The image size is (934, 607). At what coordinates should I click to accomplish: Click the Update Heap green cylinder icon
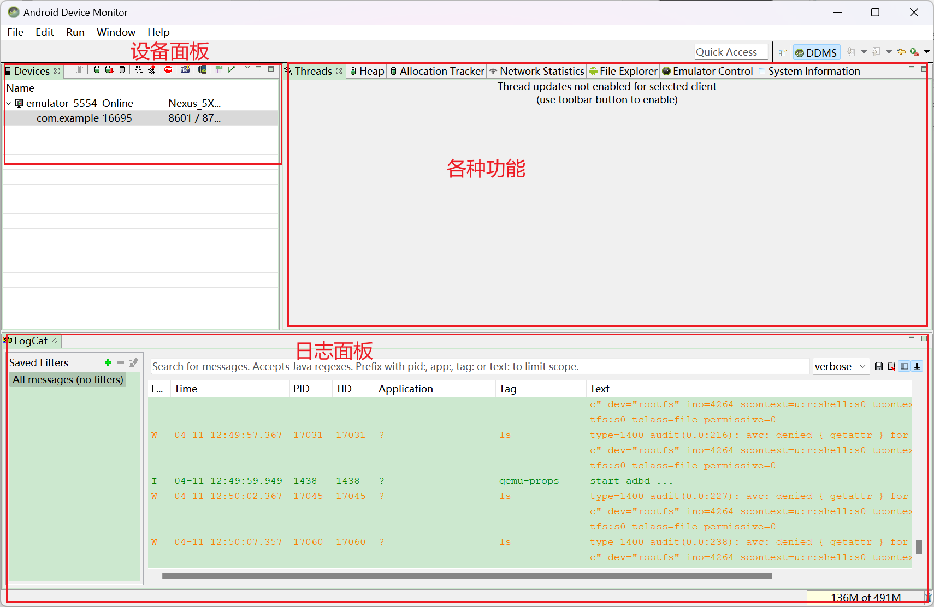97,70
